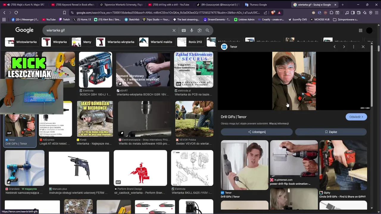The width and height of the screenshot is (381, 214).
Task: Expand the Zaimportowane bookmarks folder
Action: (345, 20)
